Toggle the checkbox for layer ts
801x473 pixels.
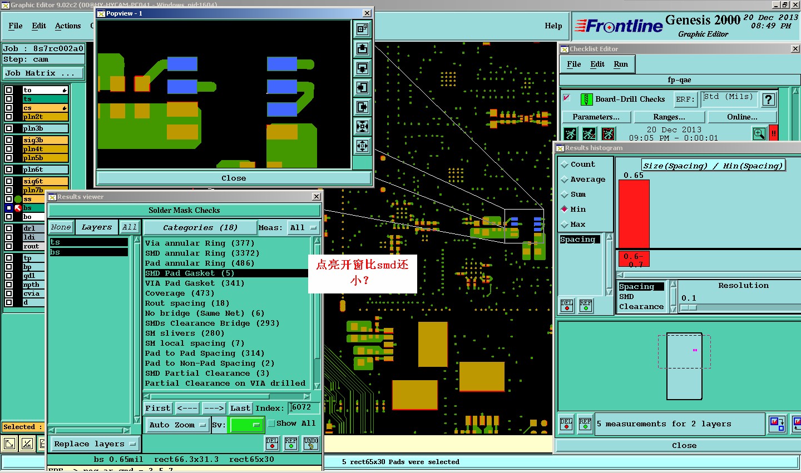(x=9, y=99)
